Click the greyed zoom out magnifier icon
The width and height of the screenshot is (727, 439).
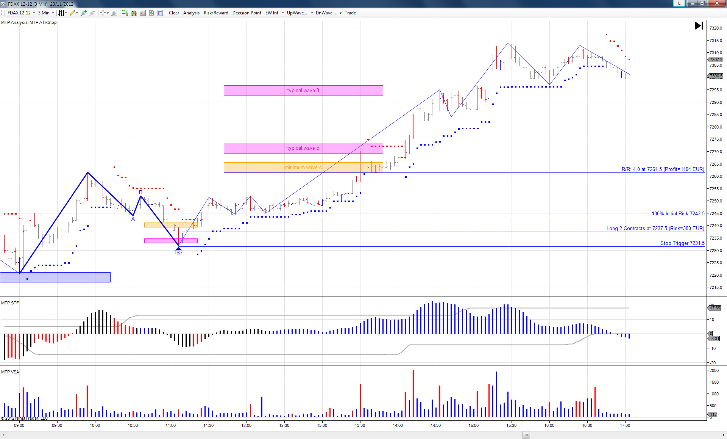pos(92,13)
